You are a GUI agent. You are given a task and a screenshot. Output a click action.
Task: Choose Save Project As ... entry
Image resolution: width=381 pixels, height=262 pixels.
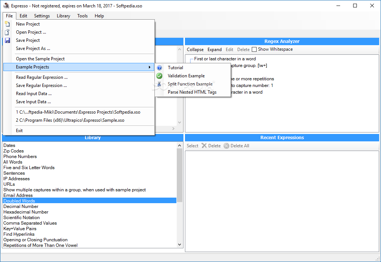tap(79, 48)
